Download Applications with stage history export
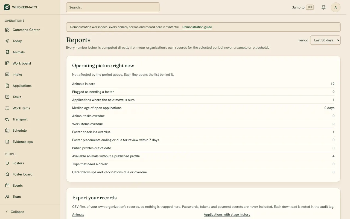Image resolution: width=350 pixels, height=219 pixels. [227, 215]
